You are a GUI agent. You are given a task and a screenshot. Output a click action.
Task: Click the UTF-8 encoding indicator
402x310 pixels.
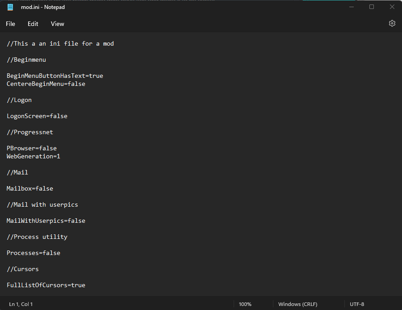(357, 304)
